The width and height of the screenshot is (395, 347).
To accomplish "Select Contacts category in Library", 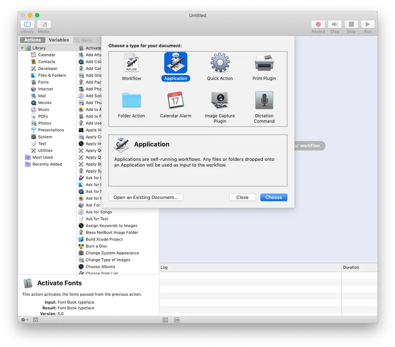I will (x=46, y=62).
